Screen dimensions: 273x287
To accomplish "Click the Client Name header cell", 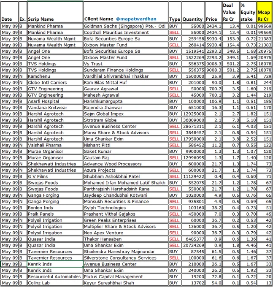I will [x=126, y=12].
